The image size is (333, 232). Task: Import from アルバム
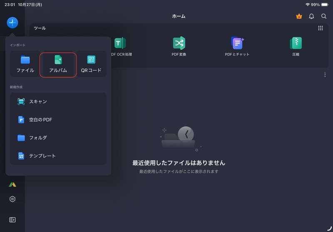58,65
